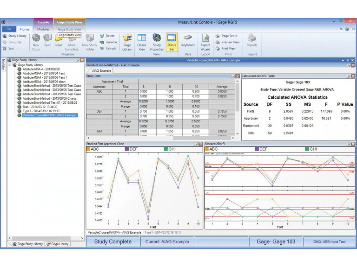
Task: Toggle pin on Calculated ANOVA Table panel
Action: [349, 76]
